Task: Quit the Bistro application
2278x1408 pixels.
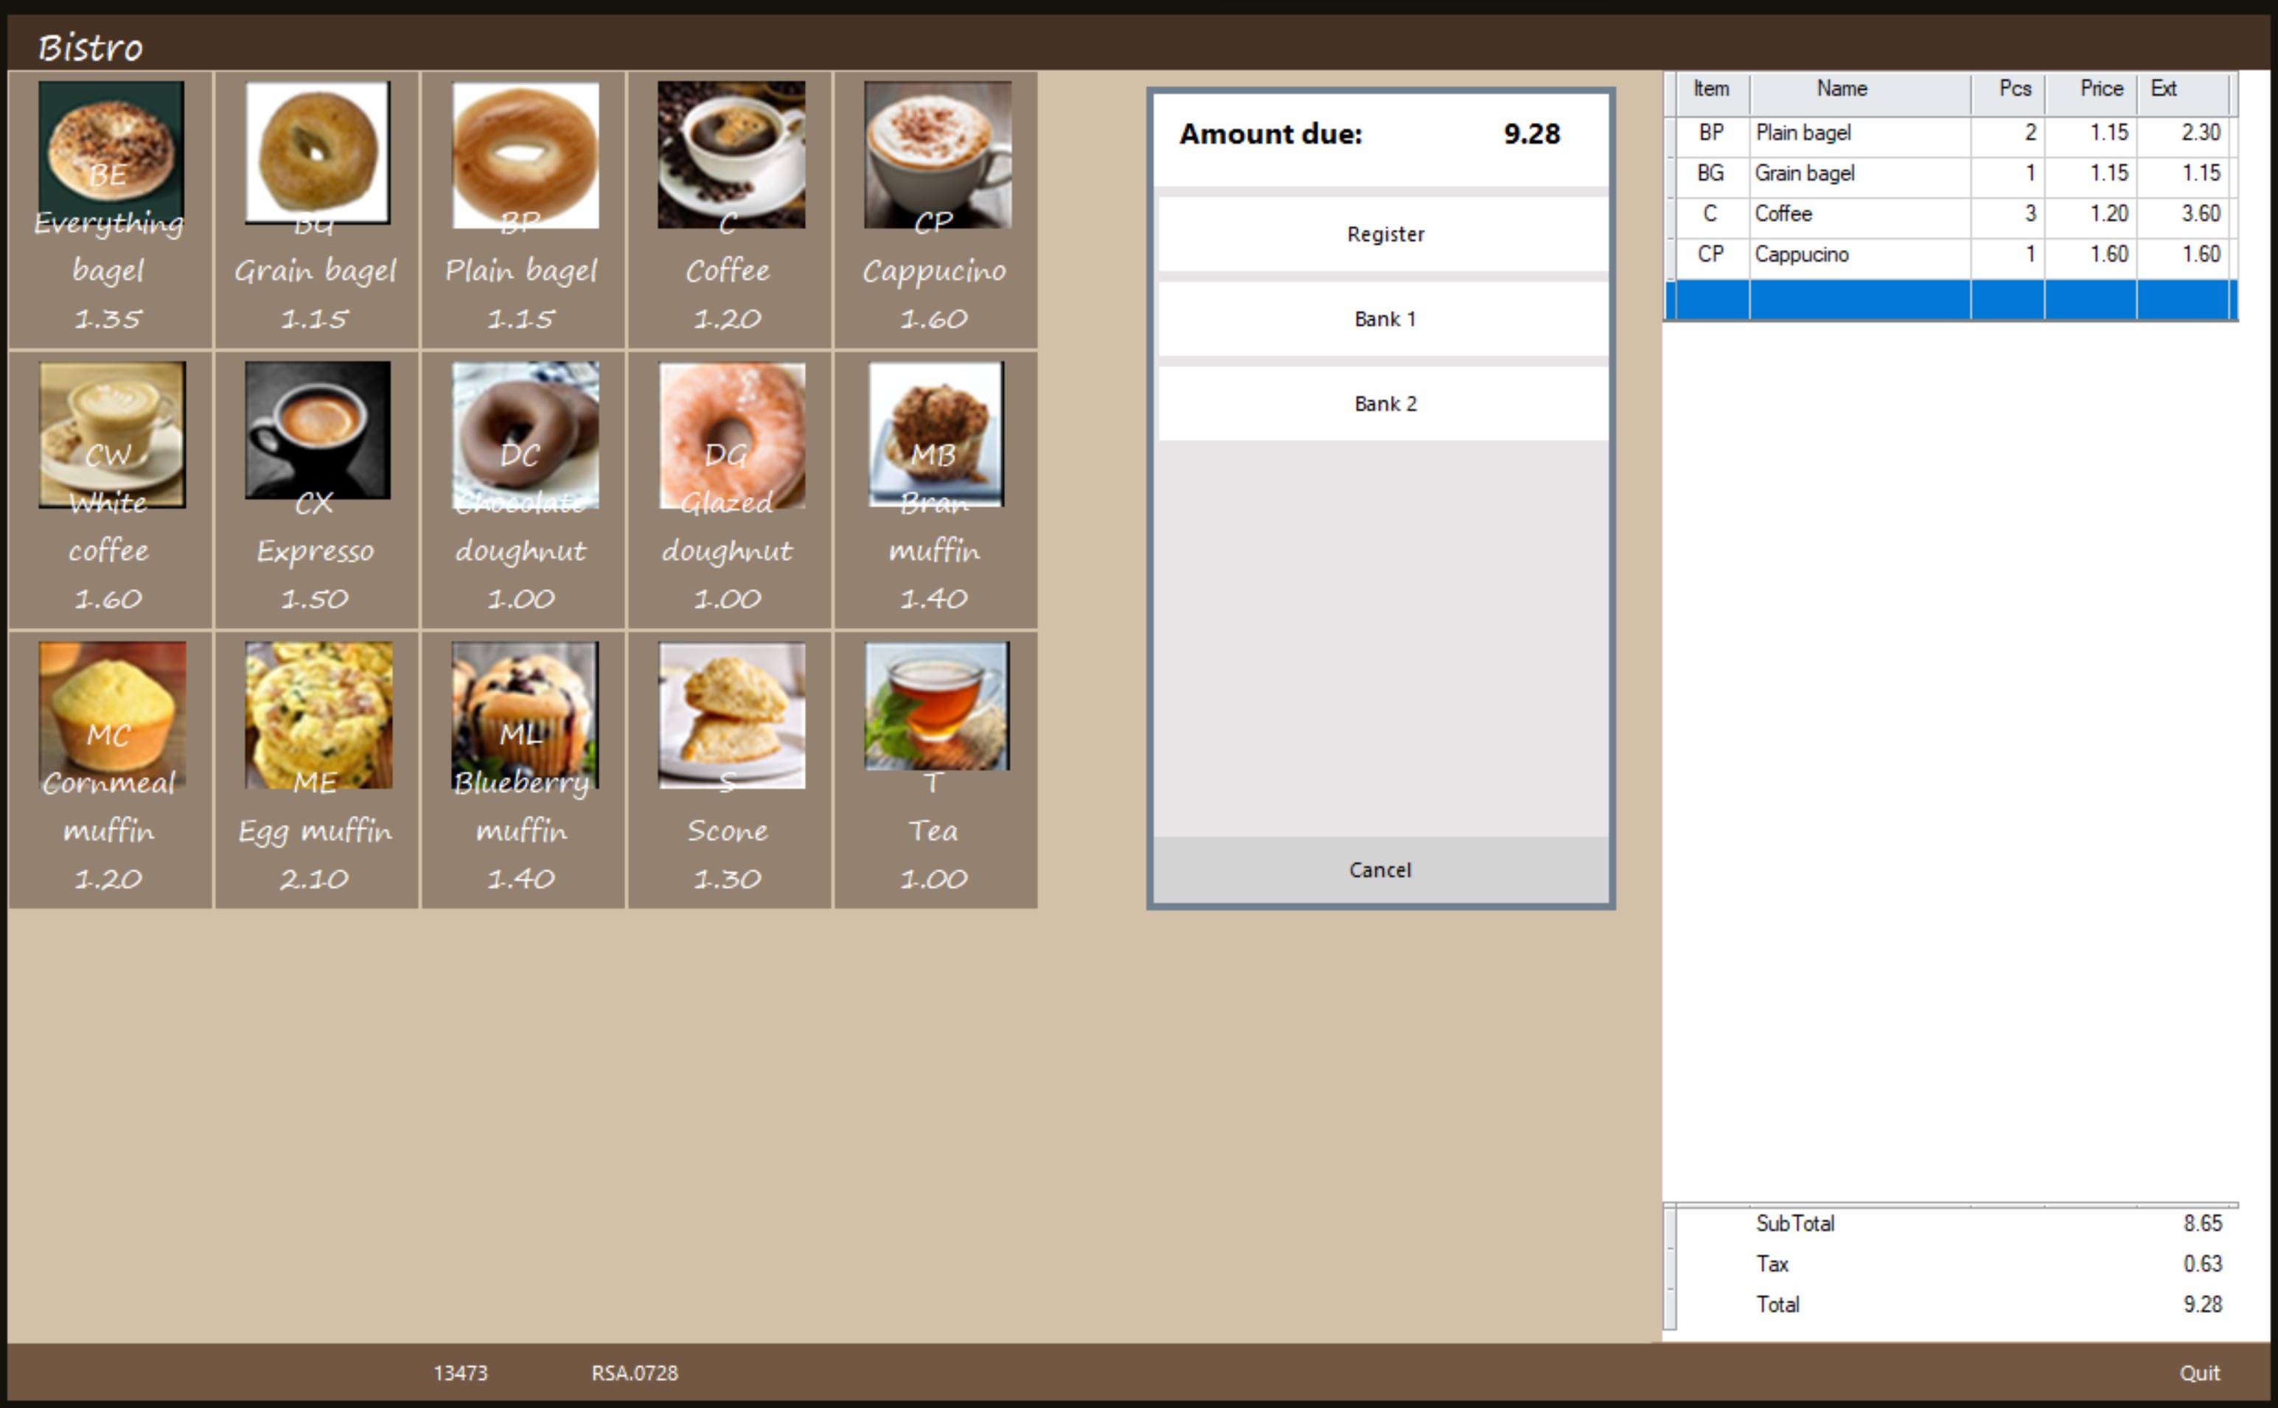Action: [2198, 1373]
